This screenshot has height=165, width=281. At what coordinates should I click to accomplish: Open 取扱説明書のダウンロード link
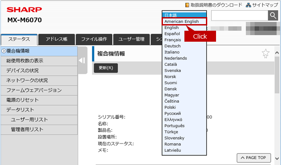click(x=216, y=5)
